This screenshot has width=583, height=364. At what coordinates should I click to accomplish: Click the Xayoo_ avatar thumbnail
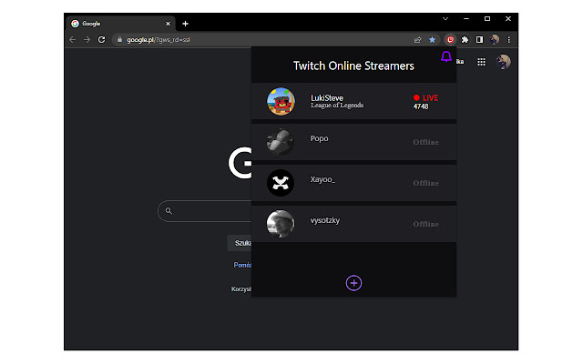pos(281,183)
